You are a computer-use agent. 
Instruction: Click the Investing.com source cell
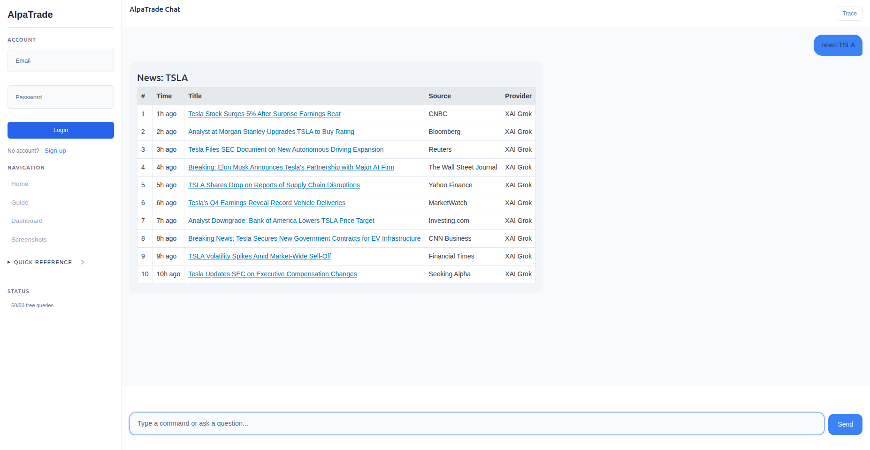pyautogui.click(x=463, y=221)
